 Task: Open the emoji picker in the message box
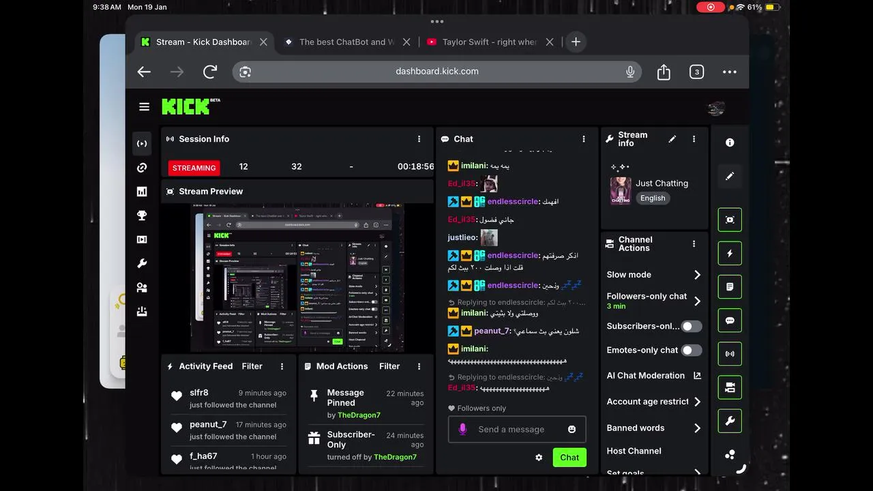572,429
